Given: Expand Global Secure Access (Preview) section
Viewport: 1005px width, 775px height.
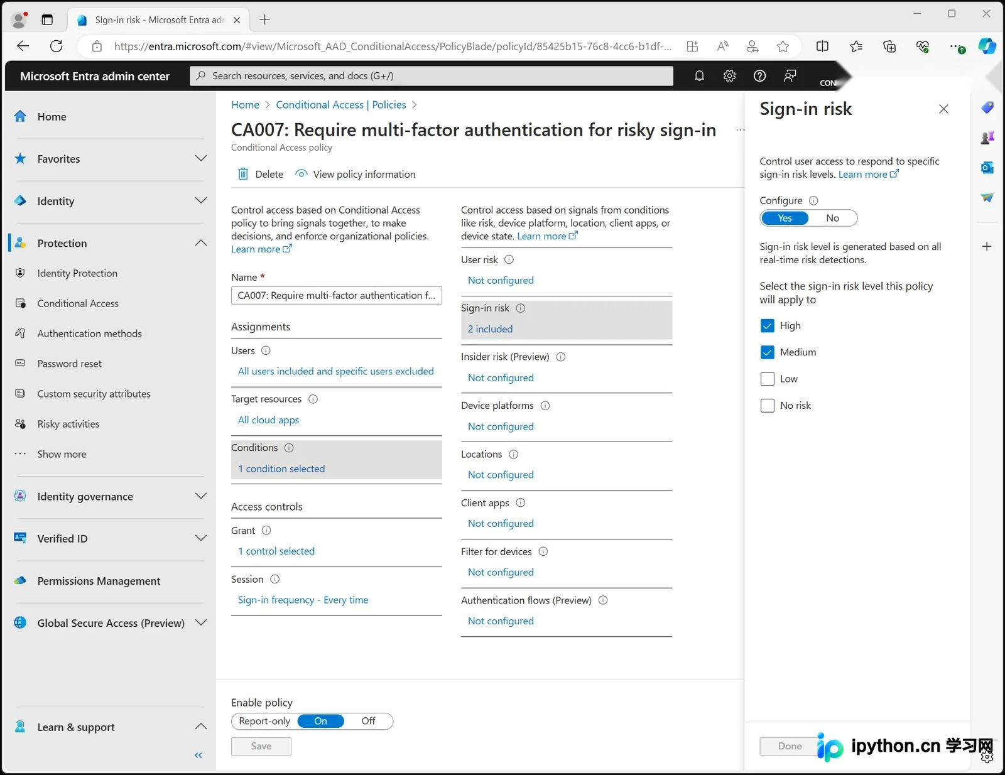Looking at the screenshot, I should click(201, 622).
